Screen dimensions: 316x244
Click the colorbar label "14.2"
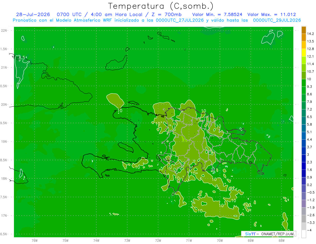click(310, 34)
